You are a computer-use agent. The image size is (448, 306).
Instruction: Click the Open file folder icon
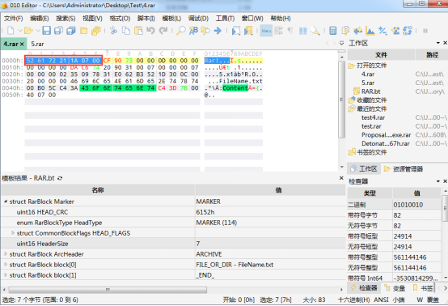pyautogui.click(x=28, y=30)
